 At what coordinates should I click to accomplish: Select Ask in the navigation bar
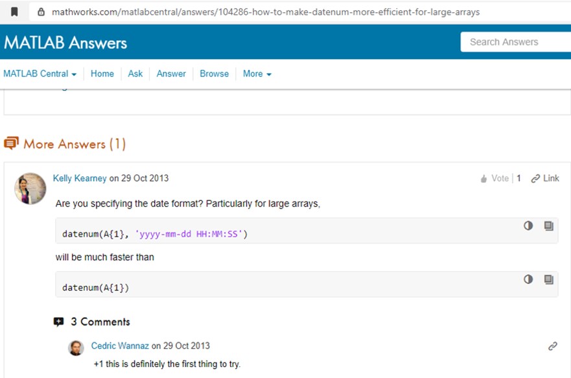click(135, 74)
